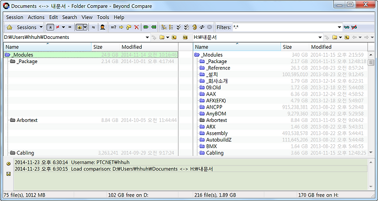378x201 pixels.
Task: Click left pane Browse for folder icon
Action: [x=162, y=37]
